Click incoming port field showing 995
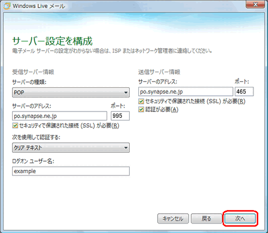The height and width of the screenshot is (233, 268). [120, 116]
